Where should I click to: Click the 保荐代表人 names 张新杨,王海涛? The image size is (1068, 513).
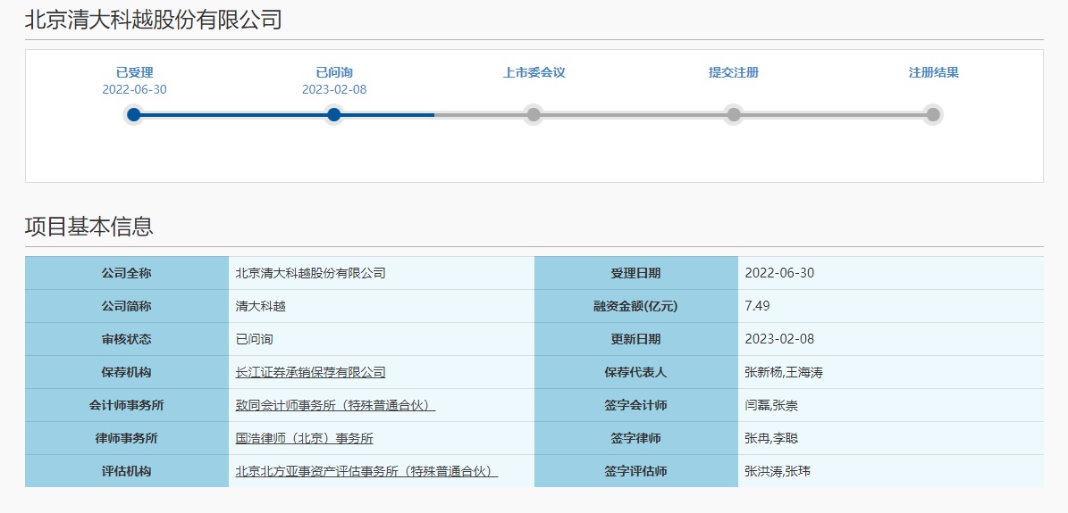point(783,372)
